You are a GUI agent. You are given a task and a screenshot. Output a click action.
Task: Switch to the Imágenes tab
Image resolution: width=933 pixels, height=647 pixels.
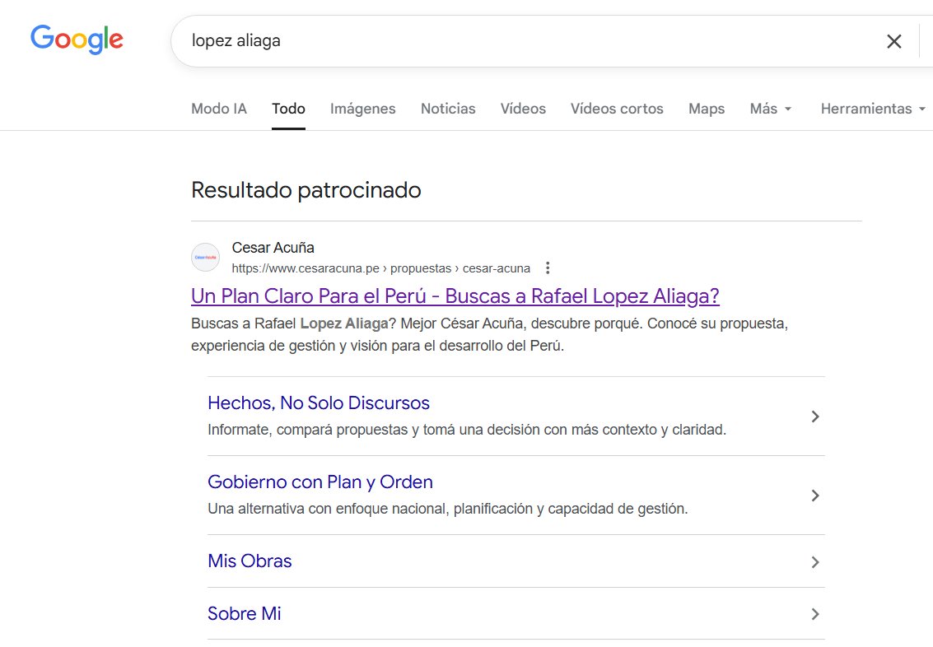coord(363,109)
